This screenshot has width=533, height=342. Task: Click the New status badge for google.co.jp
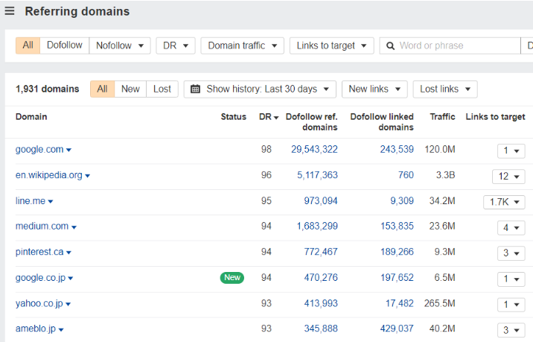(x=232, y=278)
